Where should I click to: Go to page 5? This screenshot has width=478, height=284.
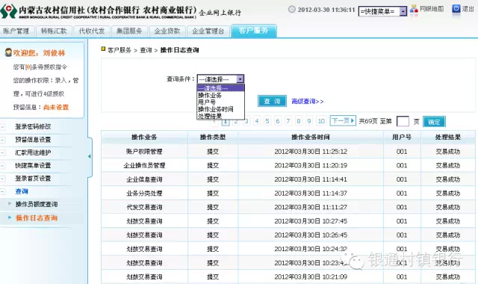point(267,121)
